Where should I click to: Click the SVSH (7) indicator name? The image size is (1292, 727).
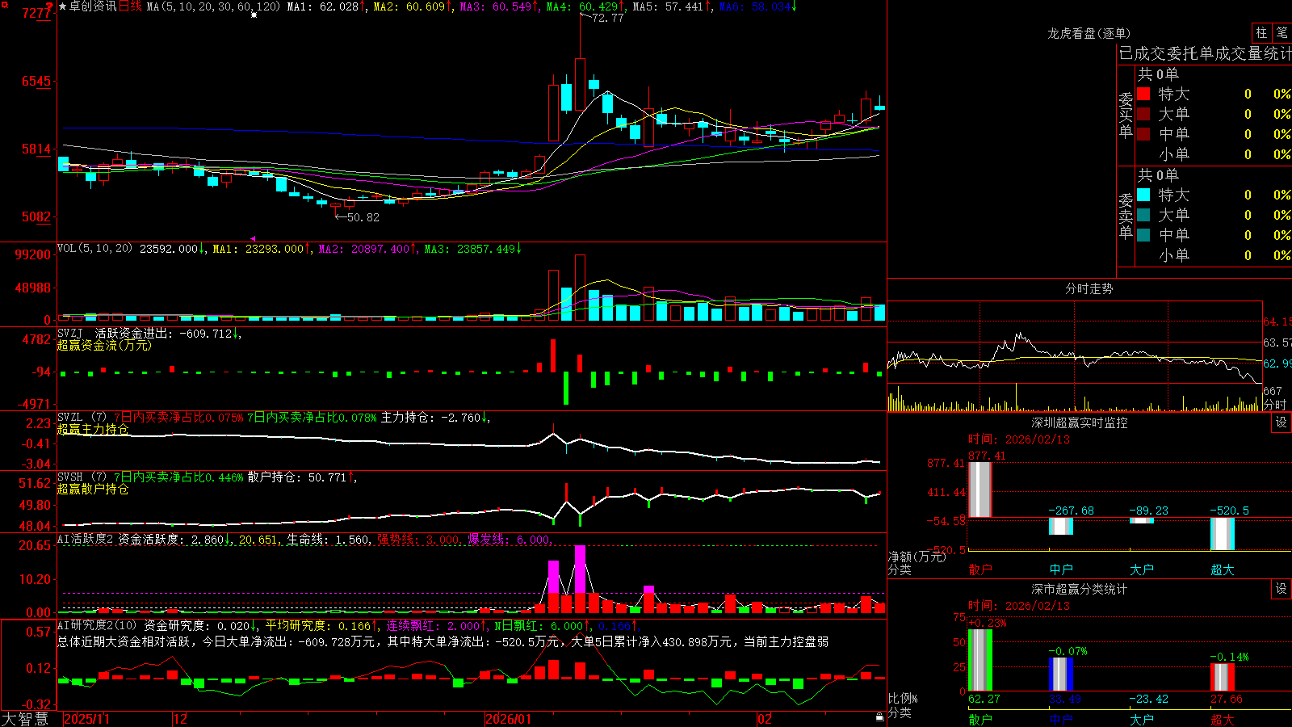coord(82,477)
